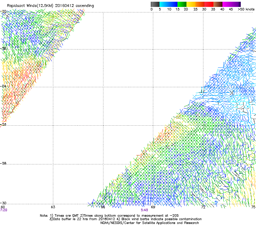
Task: Click the title 'Rapidscat Winds(12.5KM) 20160412 ascending'
Action: point(51,6)
